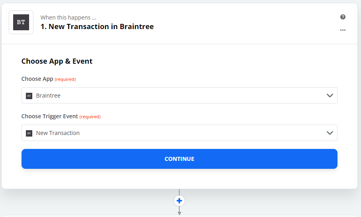The width and height of the screenshot is (361, 217).
Task: Click the "Choose App & Event" section heading
Action: [57, 61]
